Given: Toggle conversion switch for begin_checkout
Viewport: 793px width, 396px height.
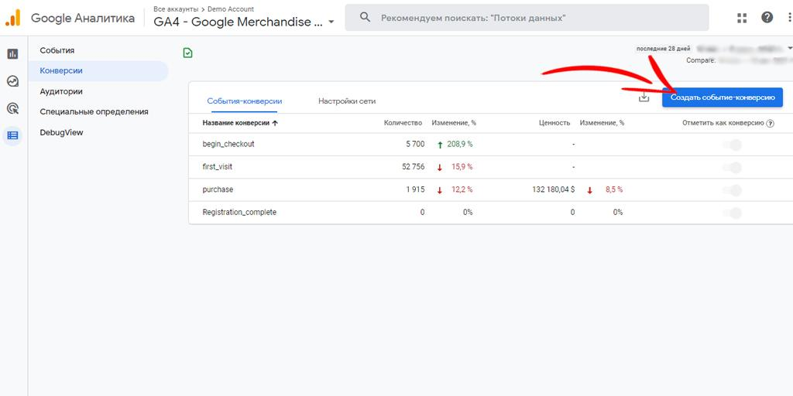Looking at the screenshot, I should 732,145.
